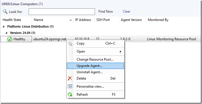Collapse the Version: 24.04 group
The image size is (202, 104).
[x=7, y=33]
